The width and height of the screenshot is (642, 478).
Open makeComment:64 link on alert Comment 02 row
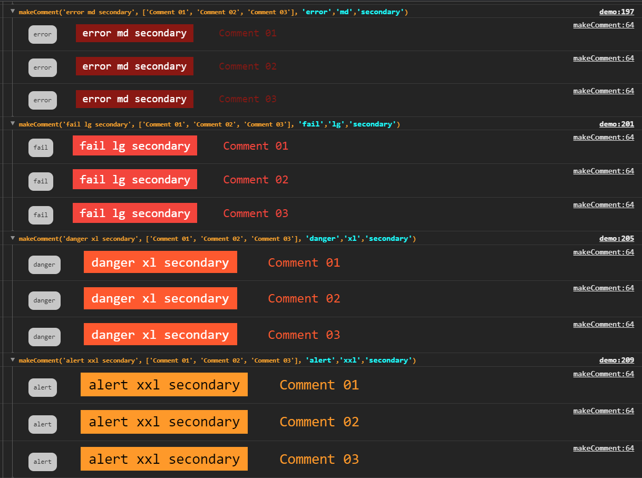pos(604,411)
